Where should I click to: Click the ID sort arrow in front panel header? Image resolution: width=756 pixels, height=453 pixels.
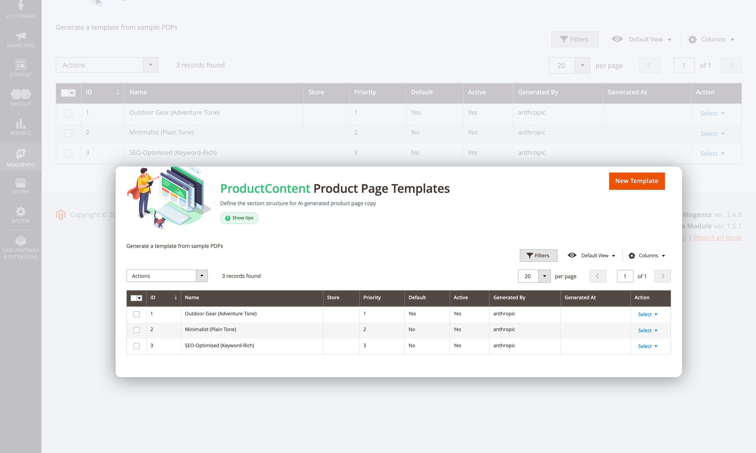click(x=176, y=297)
